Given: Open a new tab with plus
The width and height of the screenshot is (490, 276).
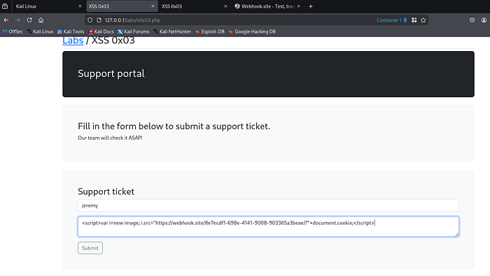Looking at the screenshot, I should coord(311,6).
